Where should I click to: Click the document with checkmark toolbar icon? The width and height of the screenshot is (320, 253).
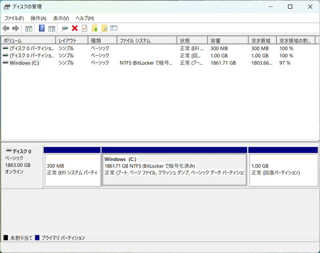click(84, 28)
